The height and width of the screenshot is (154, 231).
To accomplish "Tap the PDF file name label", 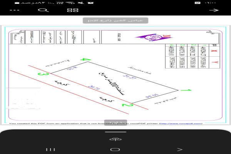I will (115, 20).
